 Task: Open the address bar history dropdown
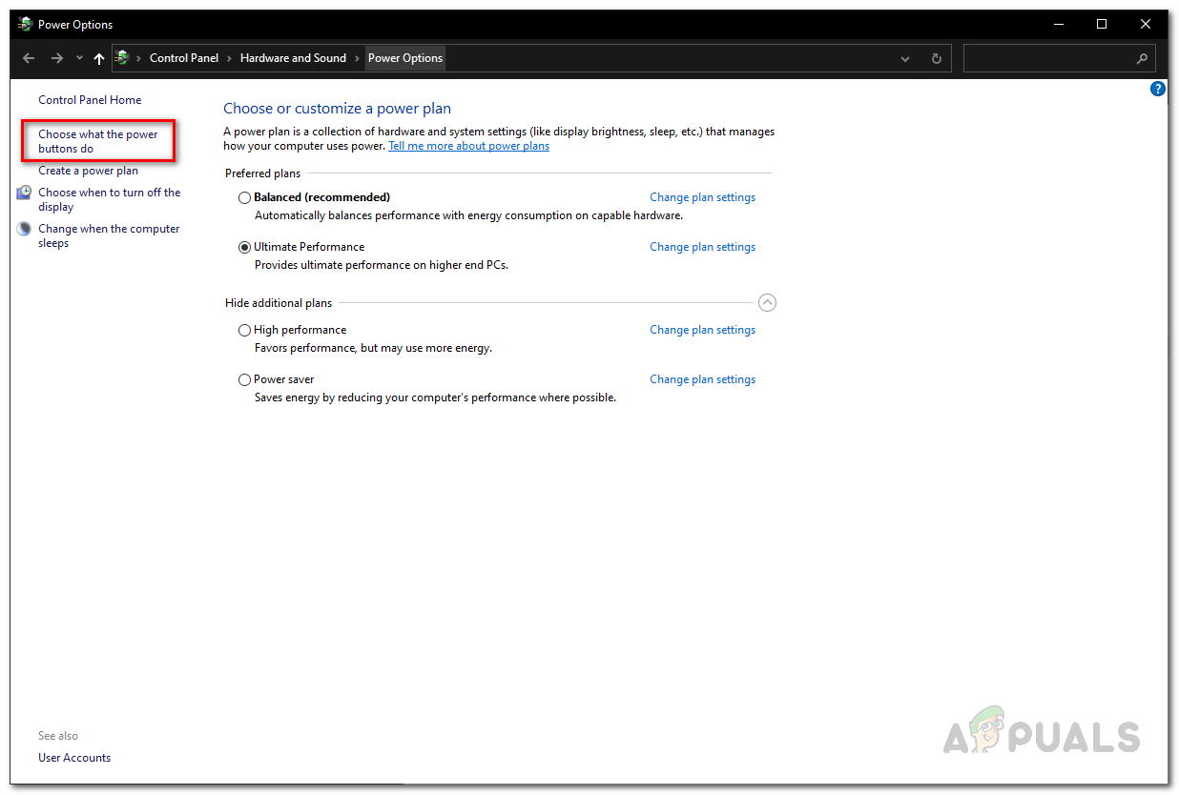[x=905, y=58]
